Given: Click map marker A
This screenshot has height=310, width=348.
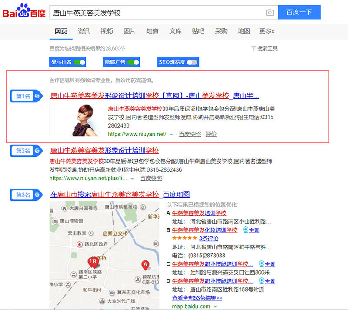Looking at the screenshot, I should coord(145,265).
